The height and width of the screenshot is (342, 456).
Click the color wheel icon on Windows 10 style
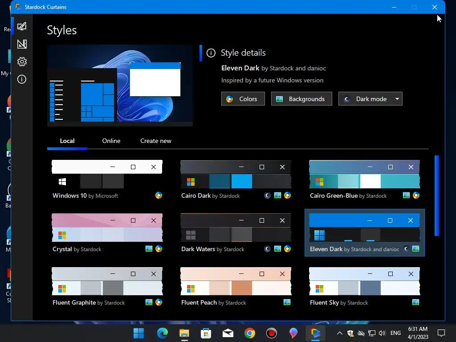click(x=159, y=195)
